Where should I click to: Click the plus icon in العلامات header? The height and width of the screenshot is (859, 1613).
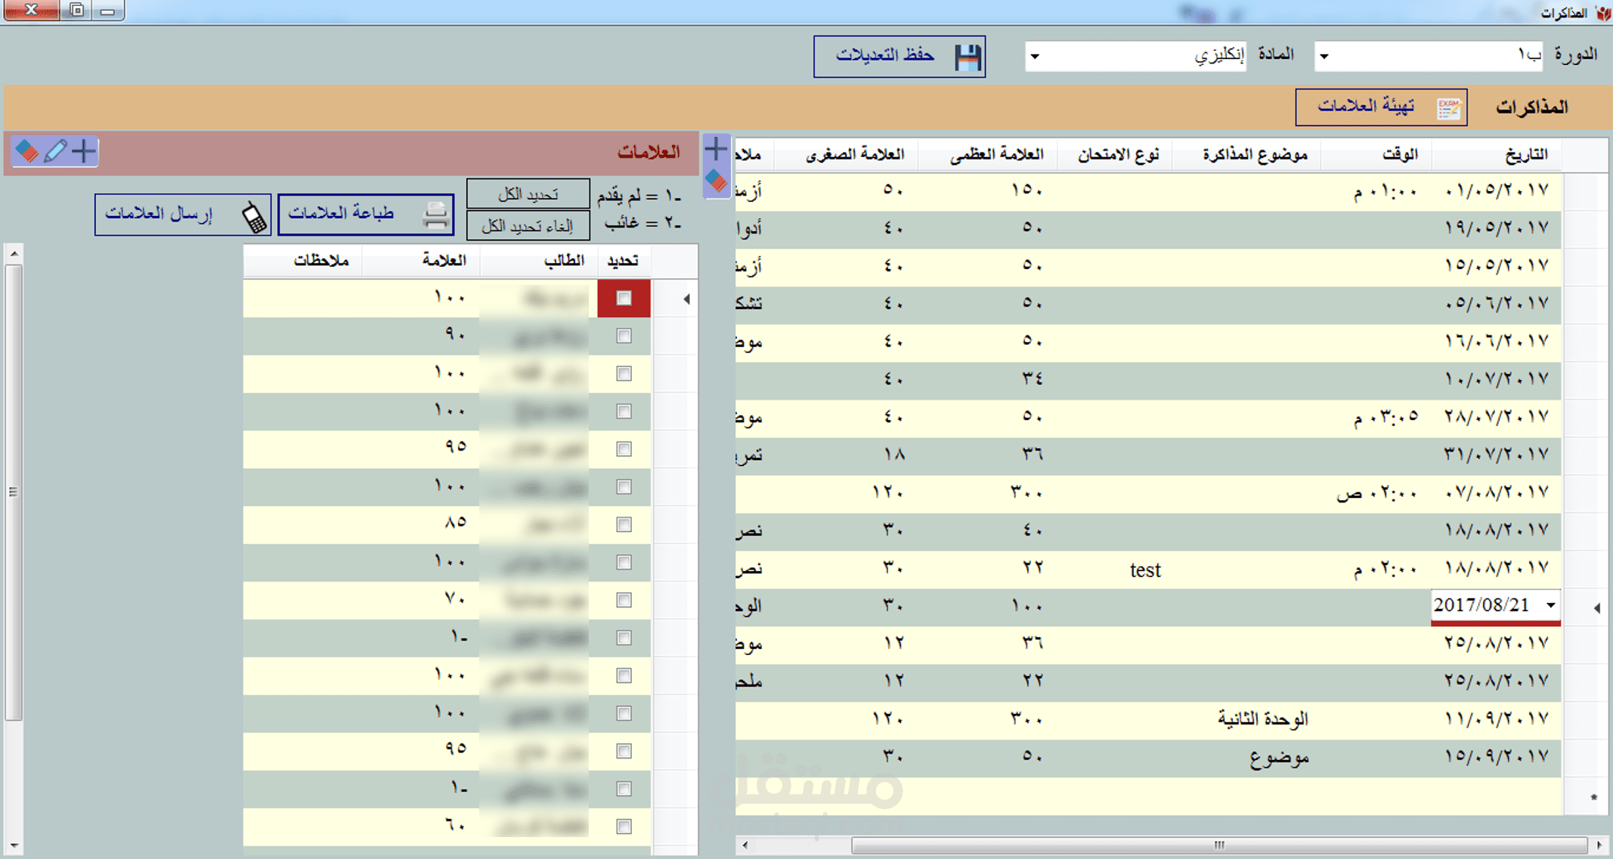point(84,151)
